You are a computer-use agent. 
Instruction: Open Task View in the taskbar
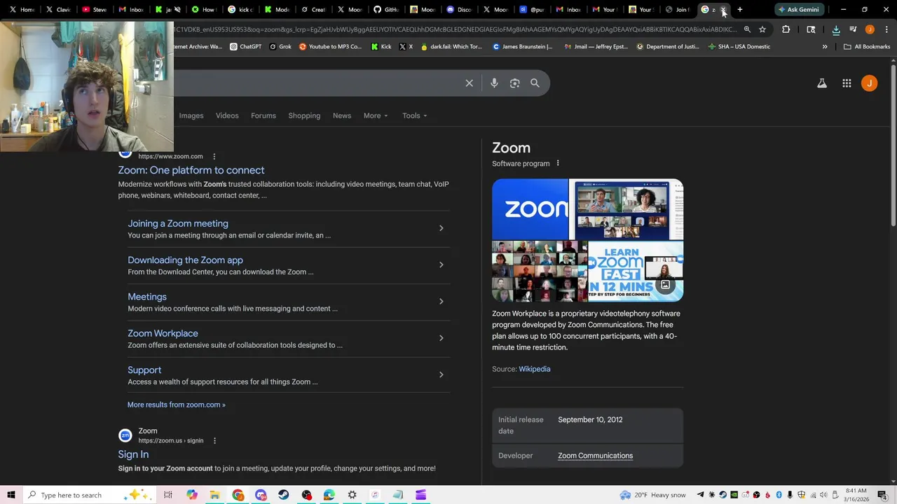click(x=167, y=495)
